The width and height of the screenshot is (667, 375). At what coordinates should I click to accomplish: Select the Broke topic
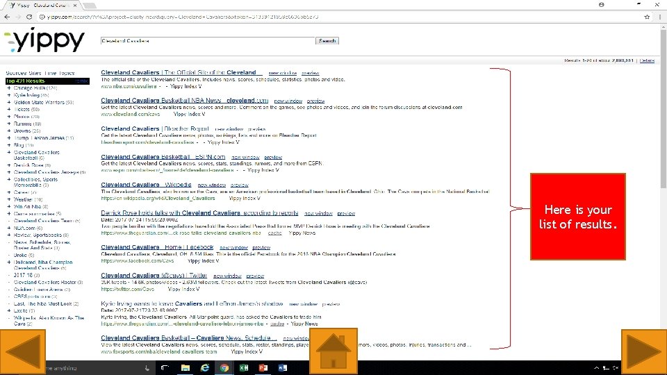[x=24, y=255]
